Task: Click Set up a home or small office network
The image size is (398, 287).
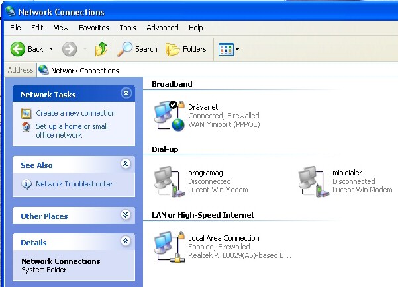Action: (x=72, y=130)
